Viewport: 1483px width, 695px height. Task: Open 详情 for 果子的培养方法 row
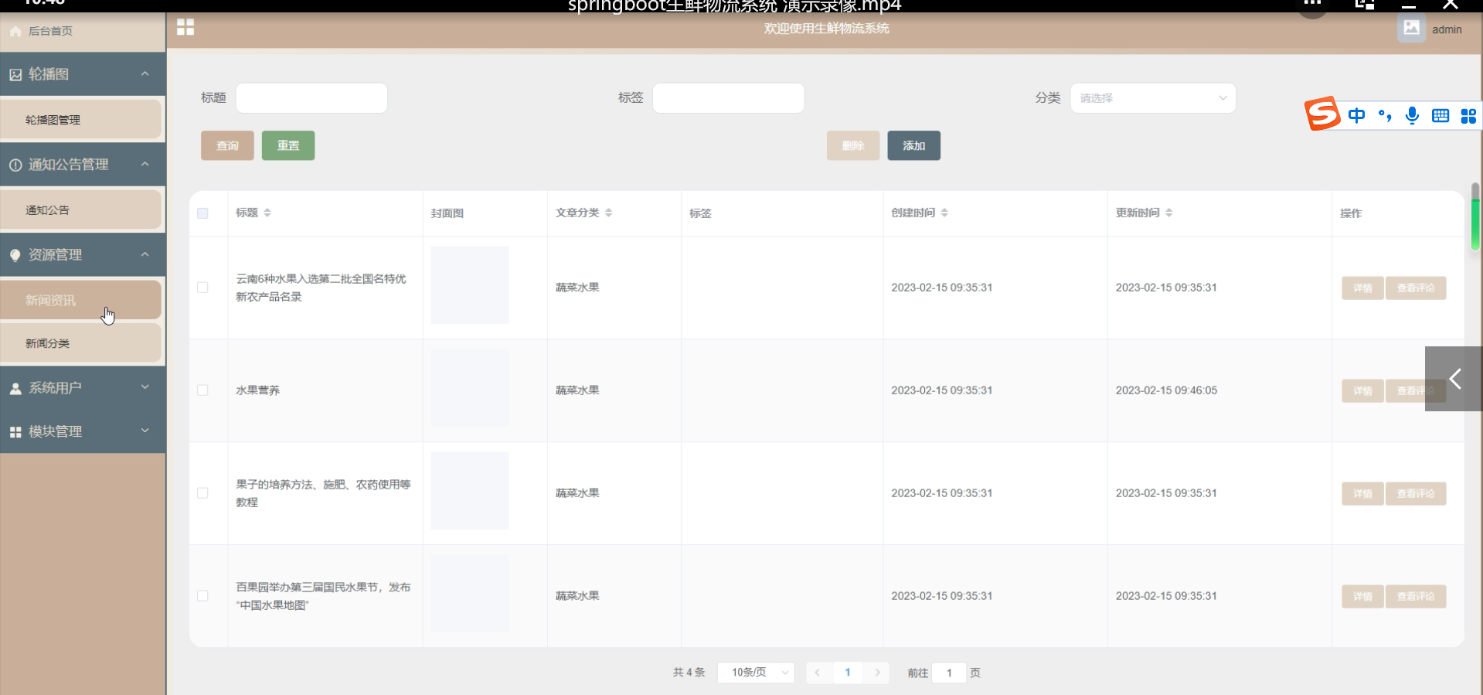(1362, 494)
